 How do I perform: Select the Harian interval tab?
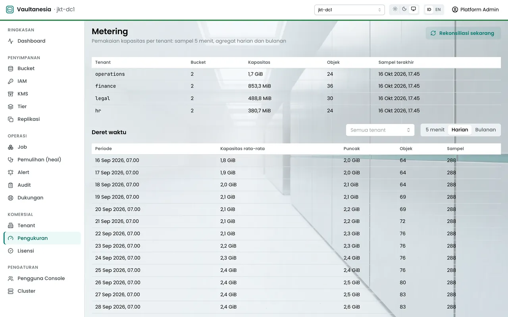coord(460,130)
